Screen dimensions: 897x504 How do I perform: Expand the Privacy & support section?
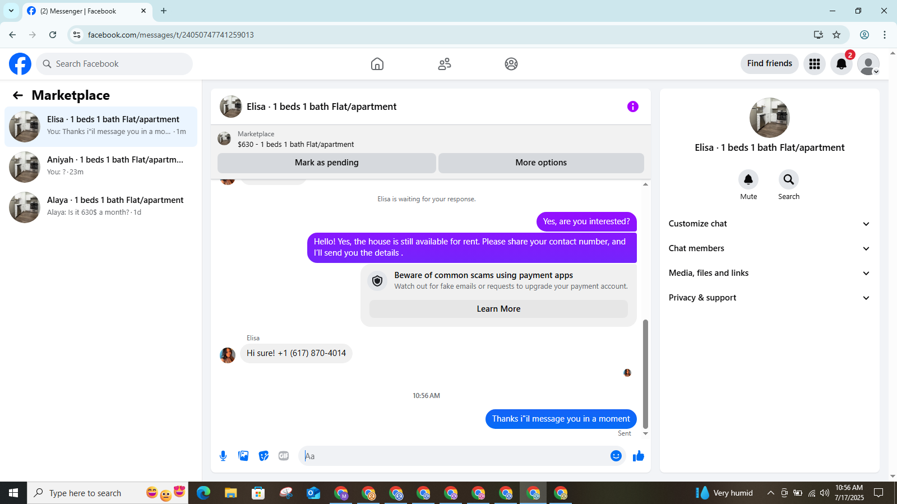769,298
